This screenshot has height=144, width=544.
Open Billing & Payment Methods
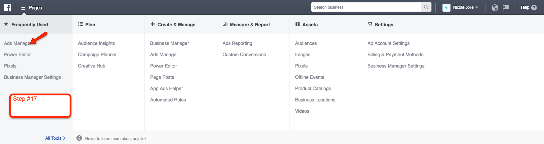coord(395,55)
